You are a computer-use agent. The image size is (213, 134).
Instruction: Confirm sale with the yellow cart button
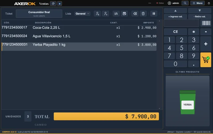tap(206, 60)
